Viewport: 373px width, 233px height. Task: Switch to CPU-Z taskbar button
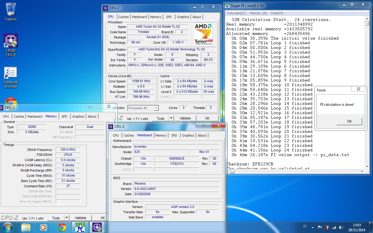[x=97, y=227]
